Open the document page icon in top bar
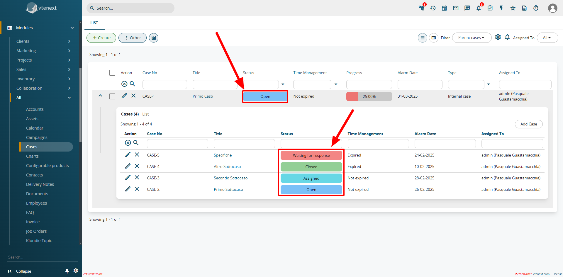Viewport: 563px width, 277px height. point(524,8)
